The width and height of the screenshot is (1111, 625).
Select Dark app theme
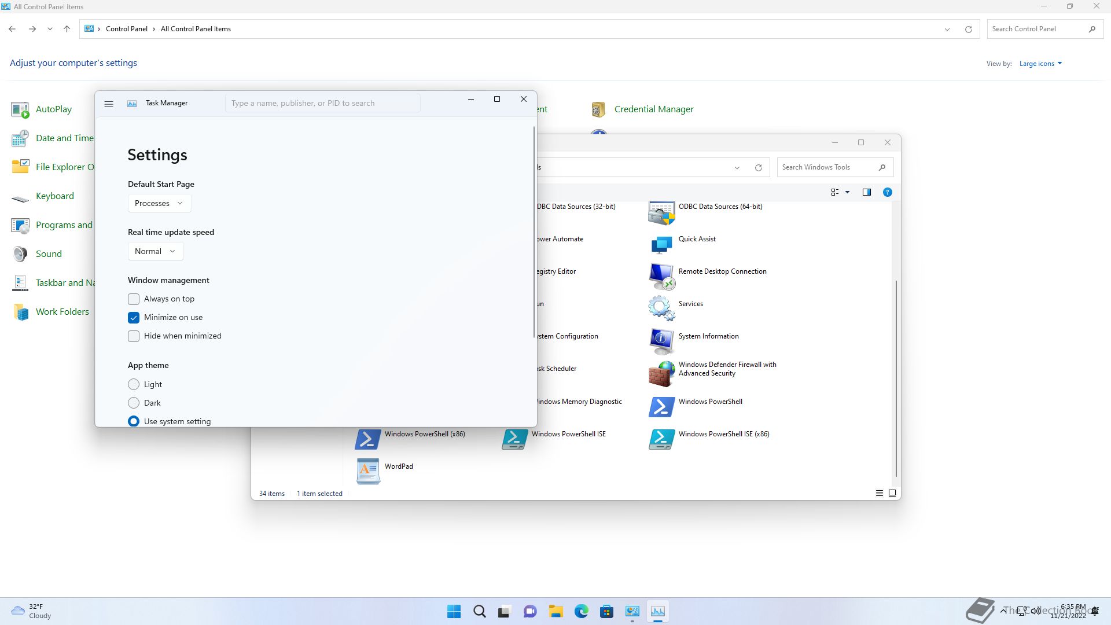[134, 403]
